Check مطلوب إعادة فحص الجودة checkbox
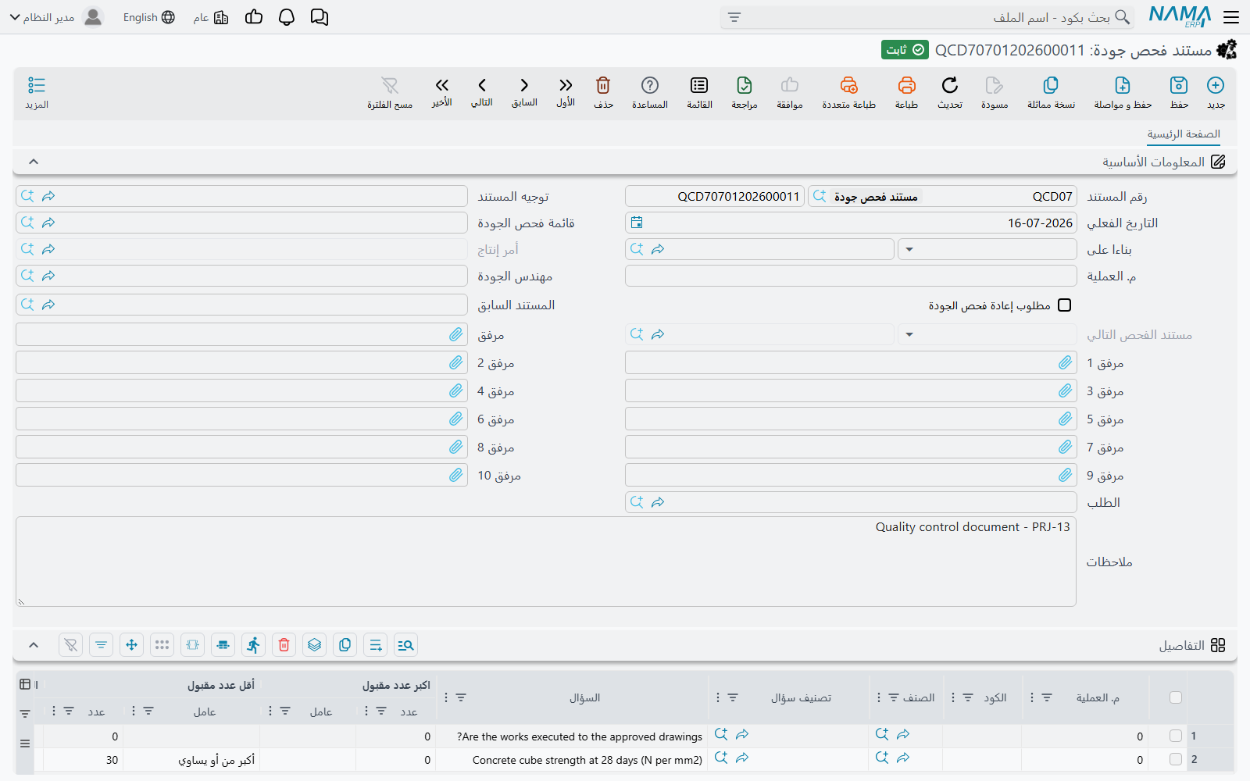The image size is (1250, 781). [x=1064, y=305]
